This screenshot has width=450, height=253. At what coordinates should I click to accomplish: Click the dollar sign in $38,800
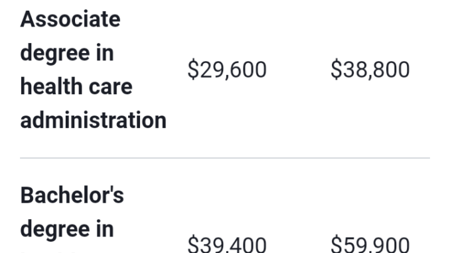[337, 69]
